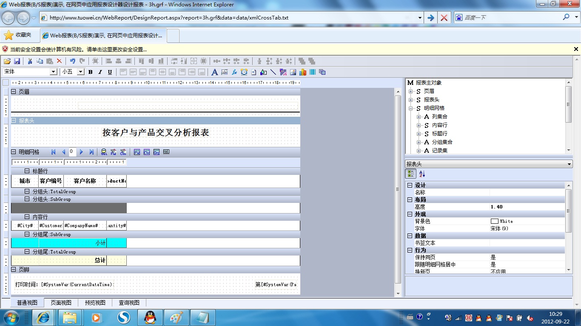Go to next record in detail grid

81,152
